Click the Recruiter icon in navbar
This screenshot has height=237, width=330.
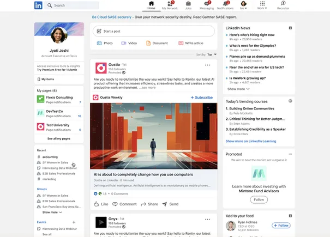(283, 5)
